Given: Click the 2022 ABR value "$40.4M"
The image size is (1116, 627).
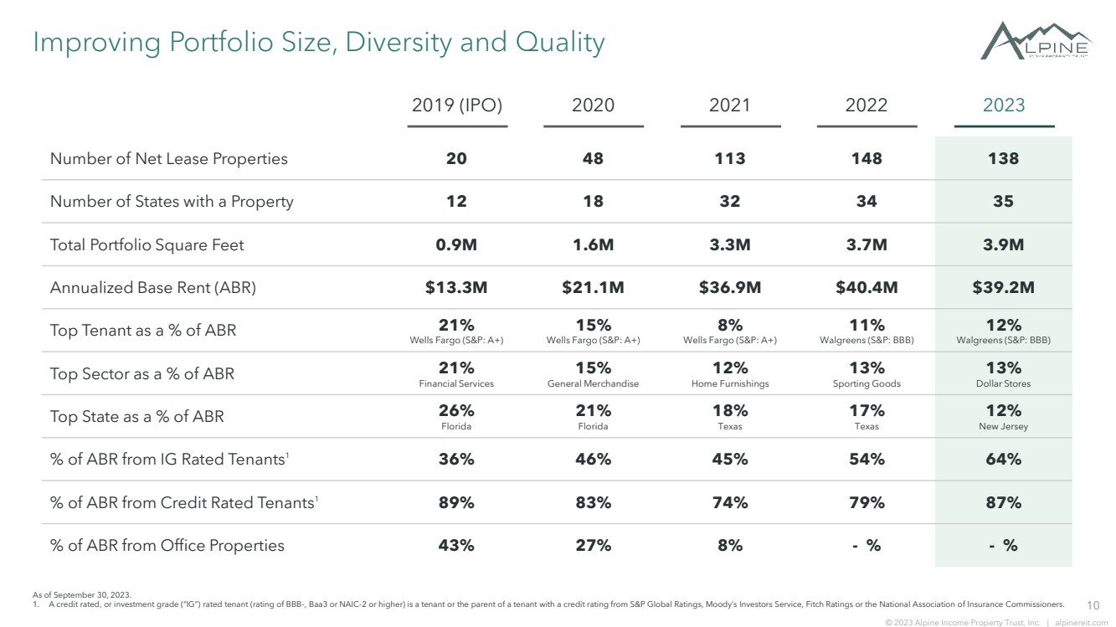Looking at the screenshot, I should coord(867,288).
